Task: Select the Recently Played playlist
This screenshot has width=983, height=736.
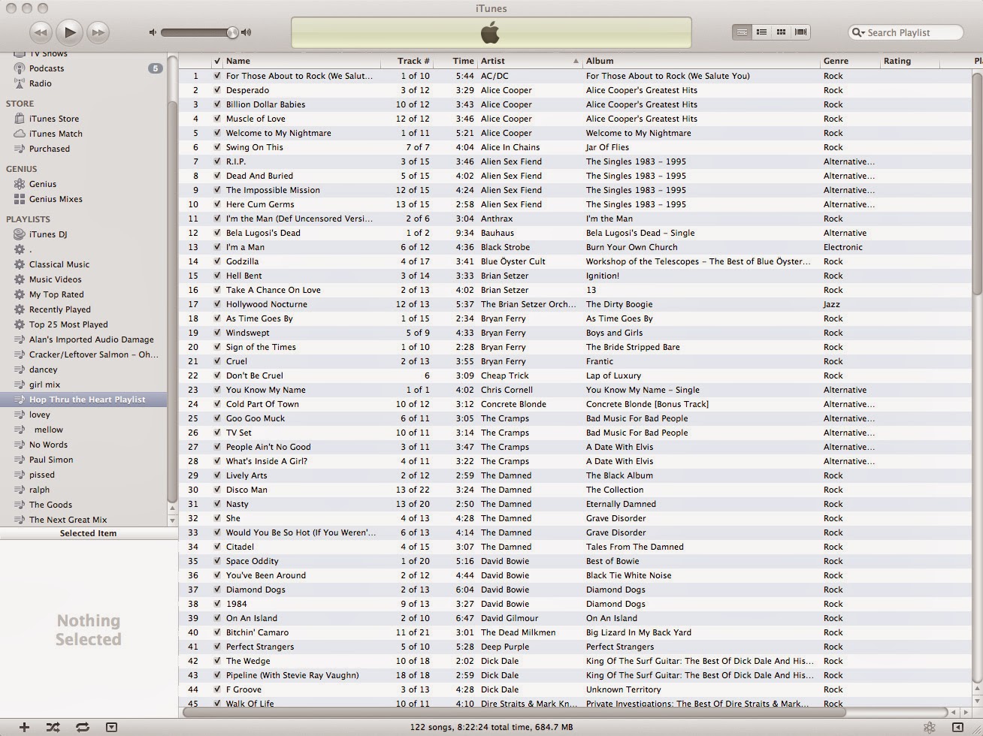Action: pyautogui.click(x=60, y=309)
